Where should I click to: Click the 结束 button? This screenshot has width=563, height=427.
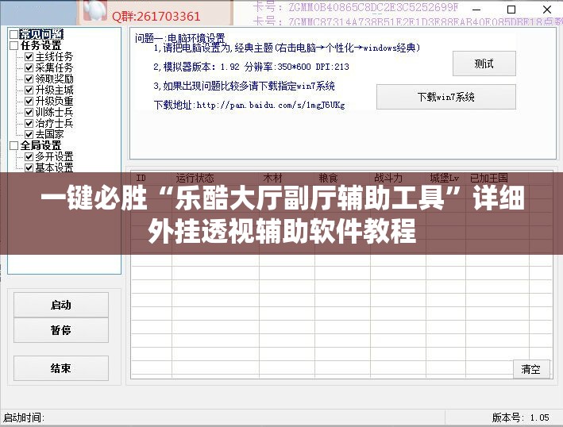[x=61, y=368]
